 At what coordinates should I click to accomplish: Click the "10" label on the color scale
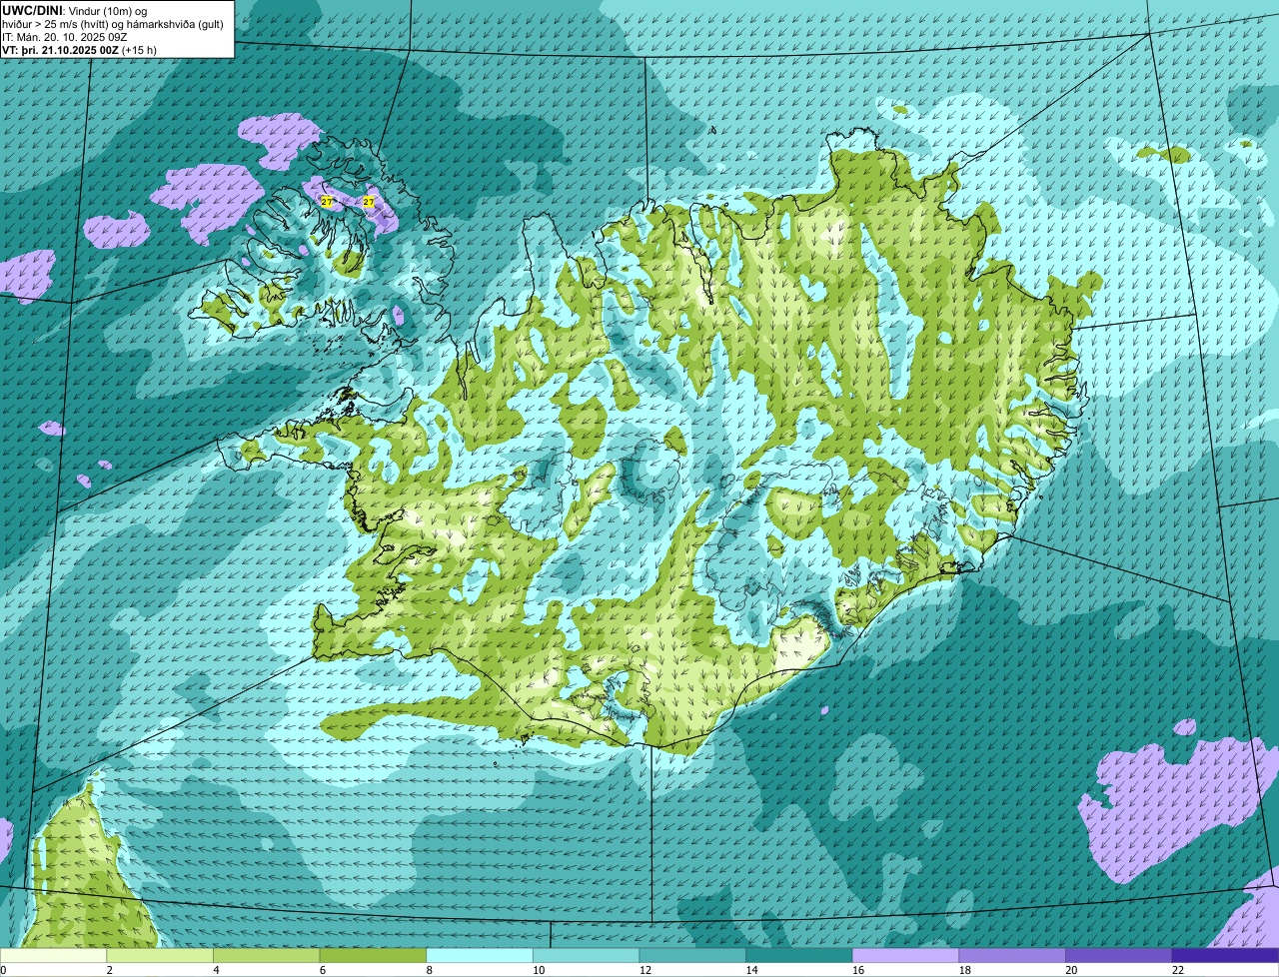click(x=539, y=970)
